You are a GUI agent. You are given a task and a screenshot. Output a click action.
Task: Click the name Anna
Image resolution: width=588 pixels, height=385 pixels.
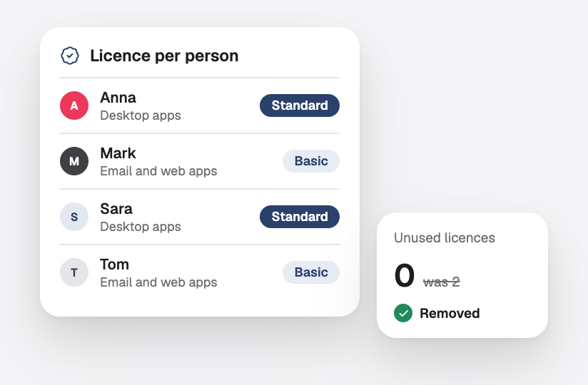coord(118,98)
